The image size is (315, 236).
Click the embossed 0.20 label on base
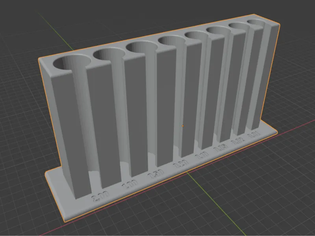[x=181, y=164]
